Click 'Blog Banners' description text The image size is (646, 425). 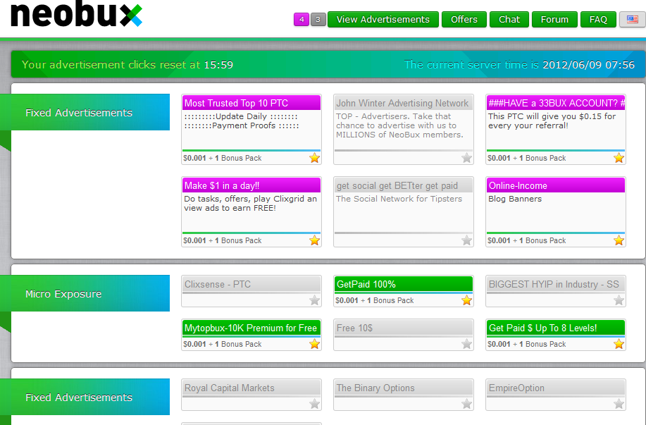[x=515, y=199]
